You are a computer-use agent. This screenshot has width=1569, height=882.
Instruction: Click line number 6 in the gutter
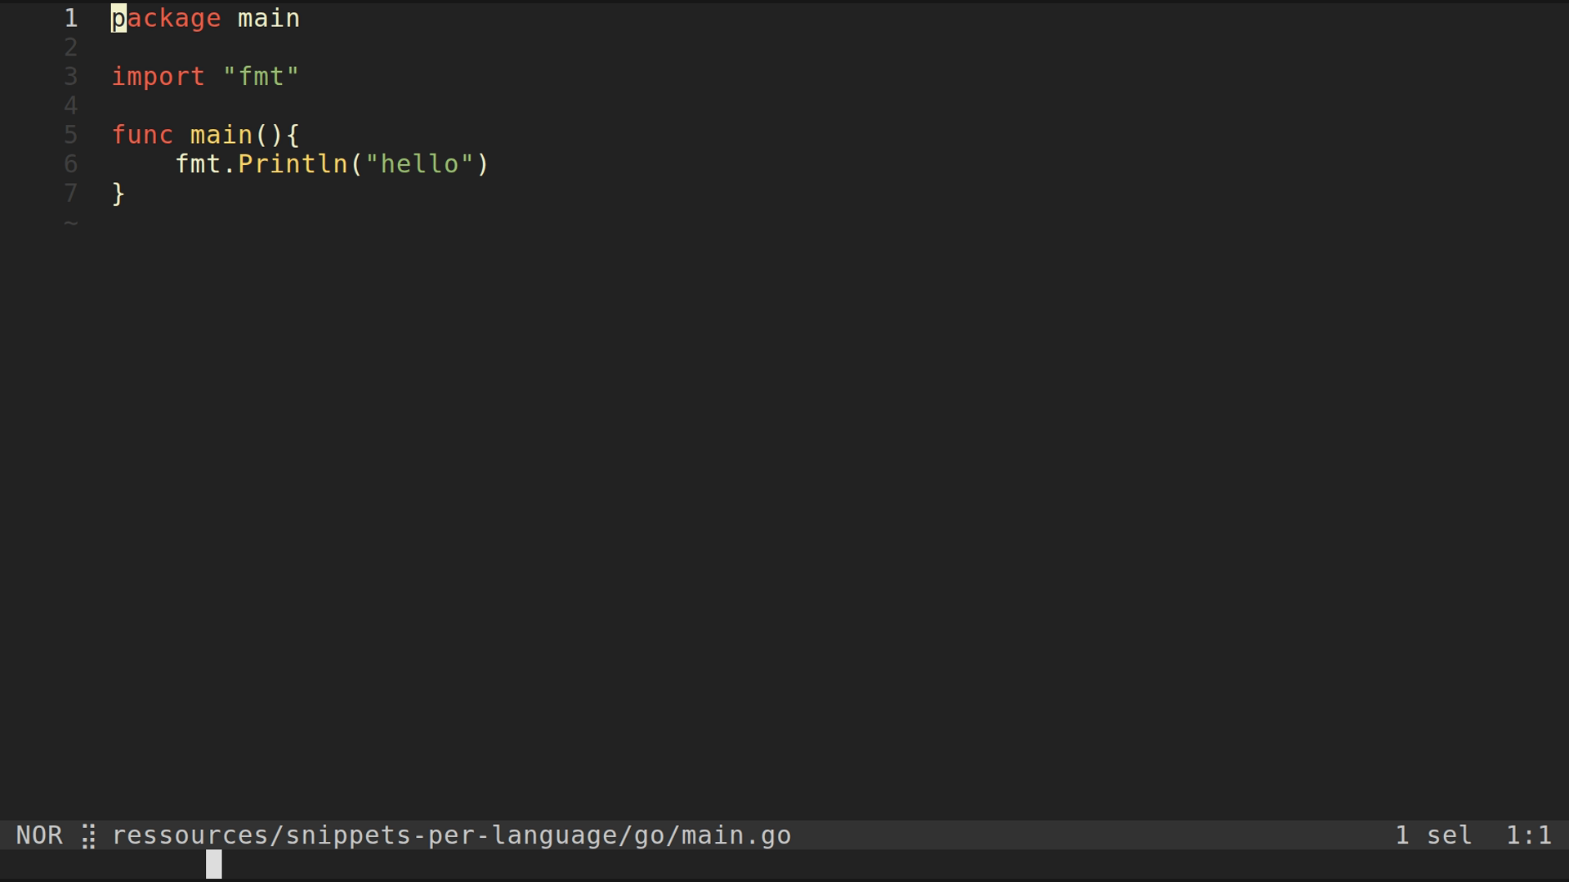(x=71, y=164)
